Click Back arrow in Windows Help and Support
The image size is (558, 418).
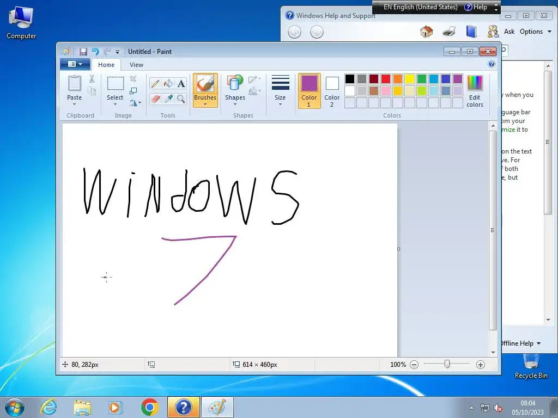(294, 32)
